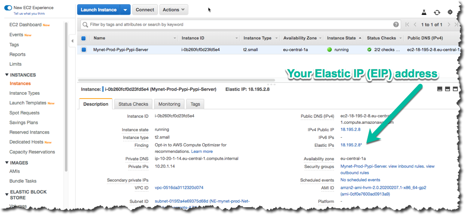Click the Public DNS (IPv4) column header

tap(425, 38)
